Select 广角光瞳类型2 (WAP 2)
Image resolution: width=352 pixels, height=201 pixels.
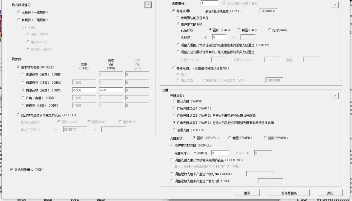[174, 115]
